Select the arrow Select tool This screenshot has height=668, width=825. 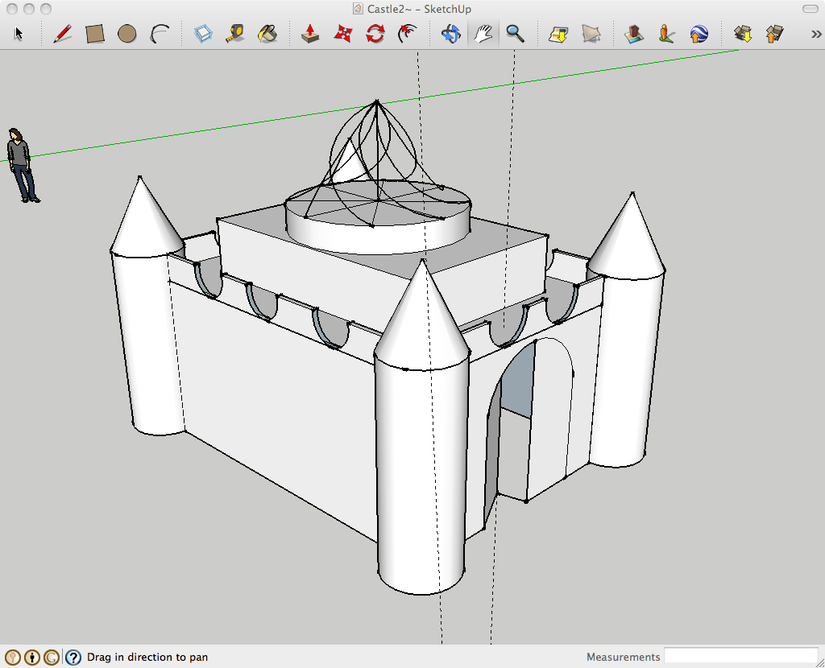point(19,34)
